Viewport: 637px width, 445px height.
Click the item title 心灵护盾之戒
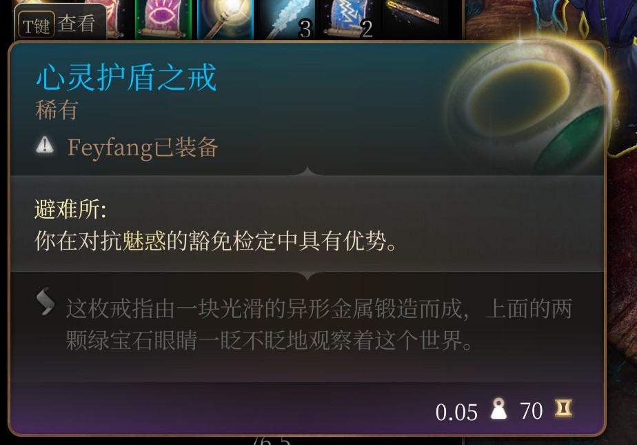pos(126,78)
